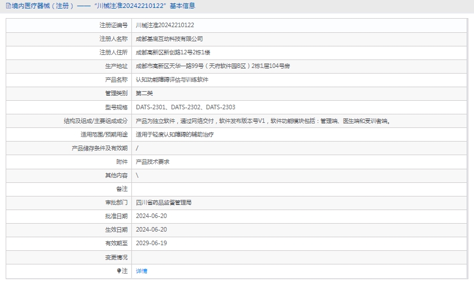Click the registrant address 成都高新区新创路12号2栋1楼
This screenshot has height=282, width=474.
173,53
